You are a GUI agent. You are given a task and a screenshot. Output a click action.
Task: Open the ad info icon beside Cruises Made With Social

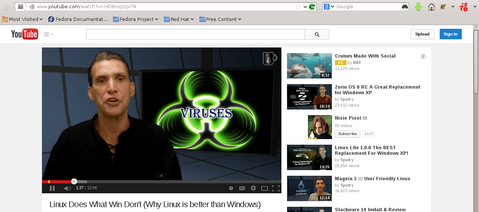pyautogui.click(x=423, y=56)
